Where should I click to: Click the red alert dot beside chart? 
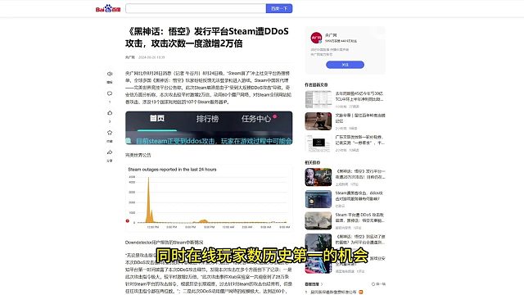point(128,220)
